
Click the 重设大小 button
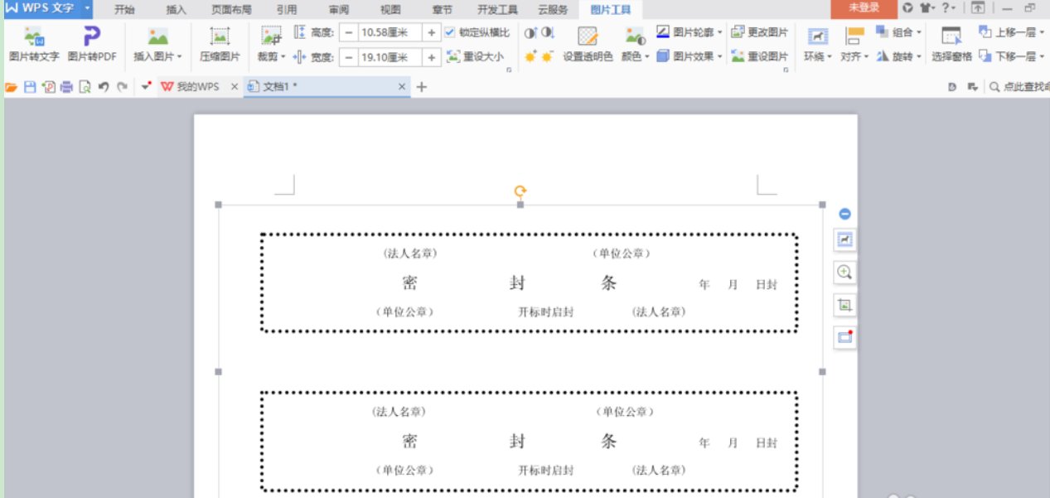pyautogui.click(x=475, y=56)
